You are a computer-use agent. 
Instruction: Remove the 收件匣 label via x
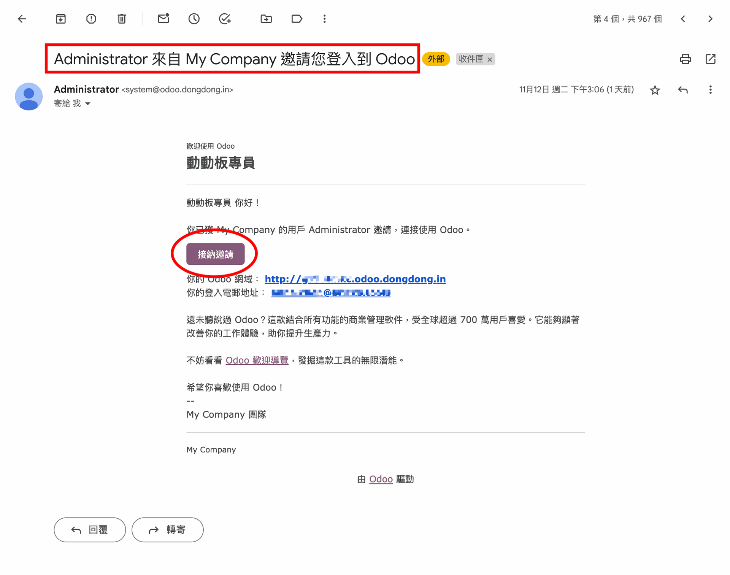490,59
